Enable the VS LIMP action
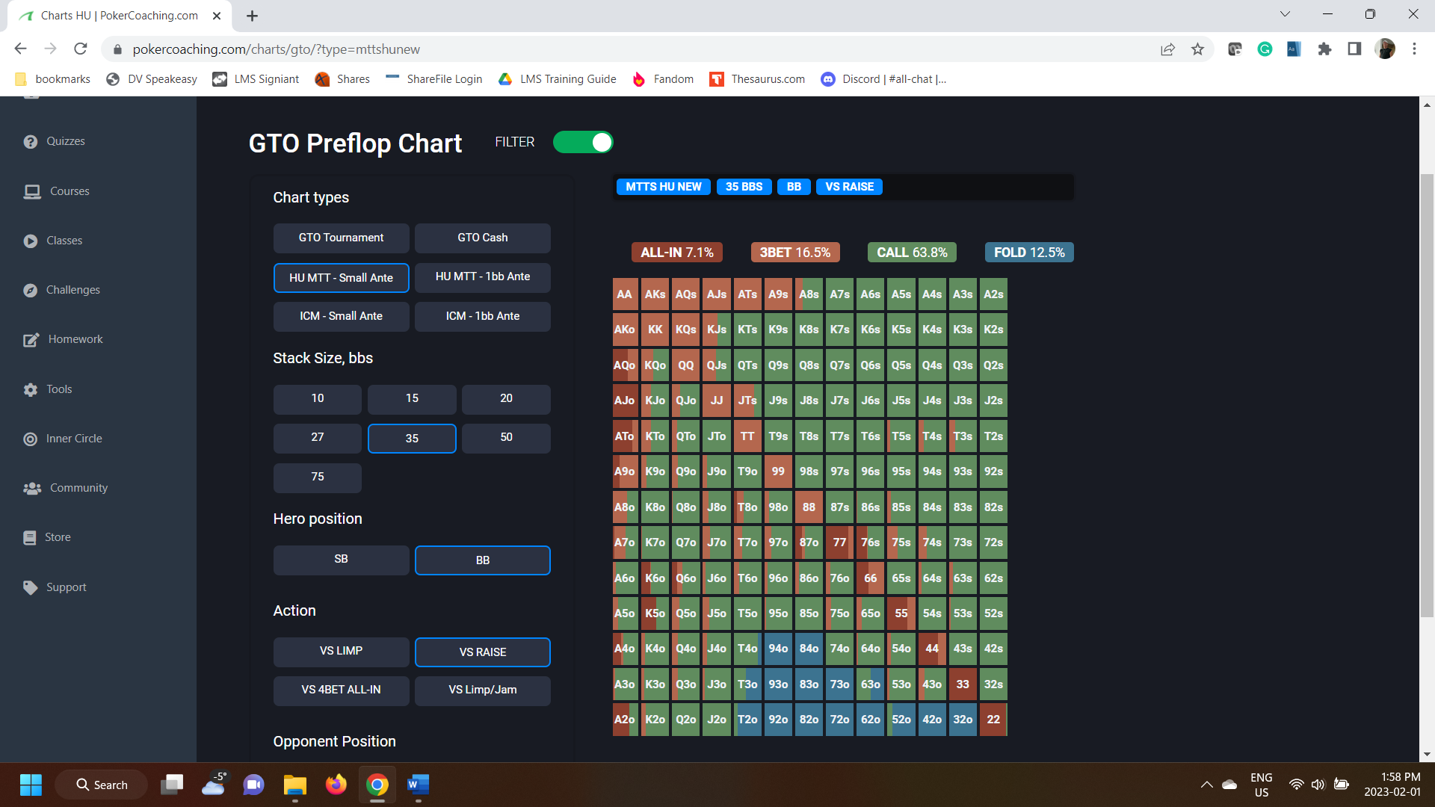This screenshot has height=807, width=1435. point(341,651)
